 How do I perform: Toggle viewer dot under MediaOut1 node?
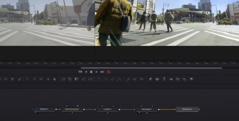tap(179, 113)
